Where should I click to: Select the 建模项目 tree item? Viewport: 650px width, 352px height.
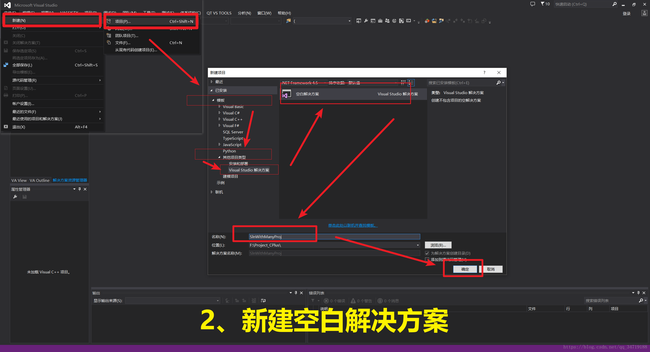pos(230,176)
